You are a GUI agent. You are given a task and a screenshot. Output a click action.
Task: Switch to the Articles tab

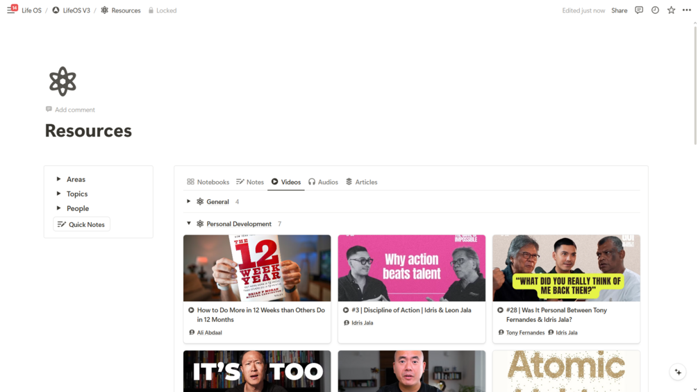[361, 182]
